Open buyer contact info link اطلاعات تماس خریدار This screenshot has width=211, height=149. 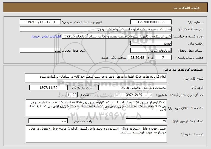pos(46,36)
